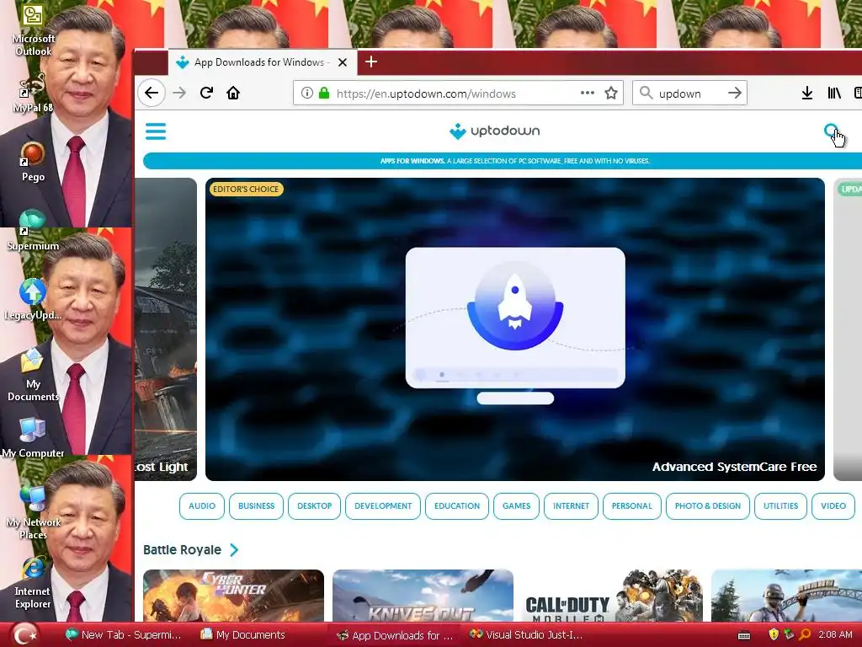Expand the Battle Royale section chevron
The width and height of the screenshot is (862, 647).
234,549
